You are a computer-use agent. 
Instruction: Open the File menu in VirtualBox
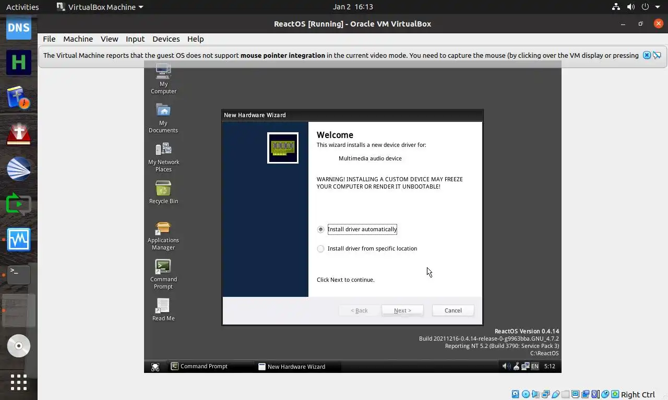(x=49, y=39)
